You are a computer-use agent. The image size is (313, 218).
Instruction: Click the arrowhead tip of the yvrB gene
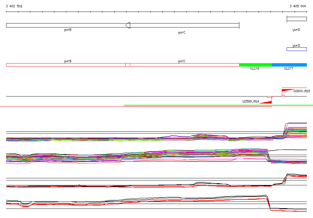127,25
